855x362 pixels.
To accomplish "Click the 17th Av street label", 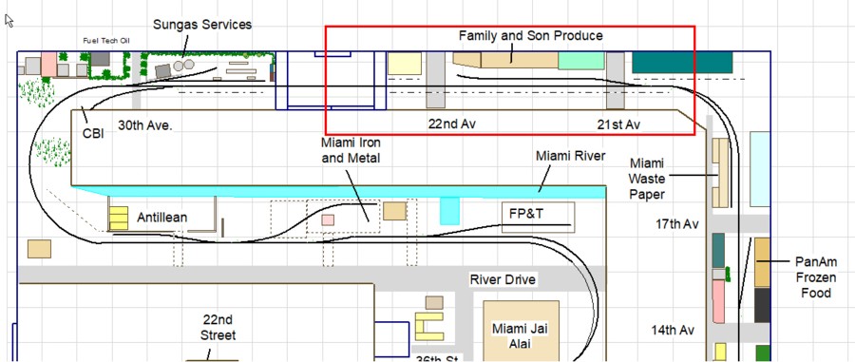I will pos(676,224).
